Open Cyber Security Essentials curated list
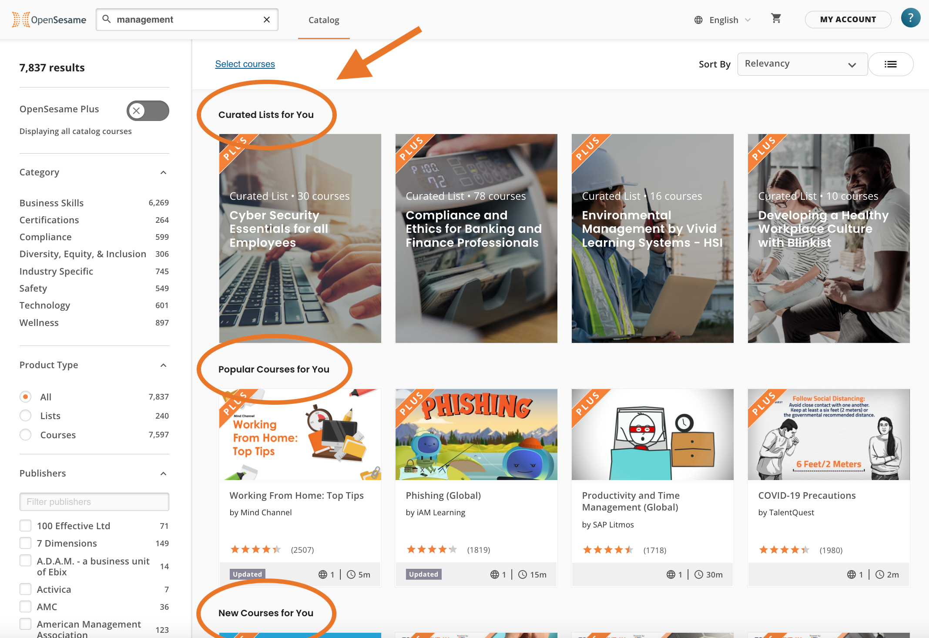 point(300,238)
